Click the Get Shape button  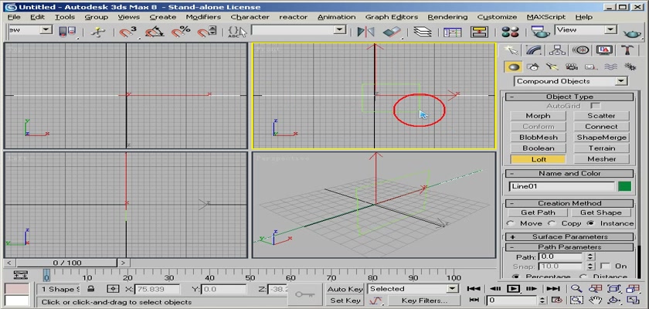tap(601, 212)
